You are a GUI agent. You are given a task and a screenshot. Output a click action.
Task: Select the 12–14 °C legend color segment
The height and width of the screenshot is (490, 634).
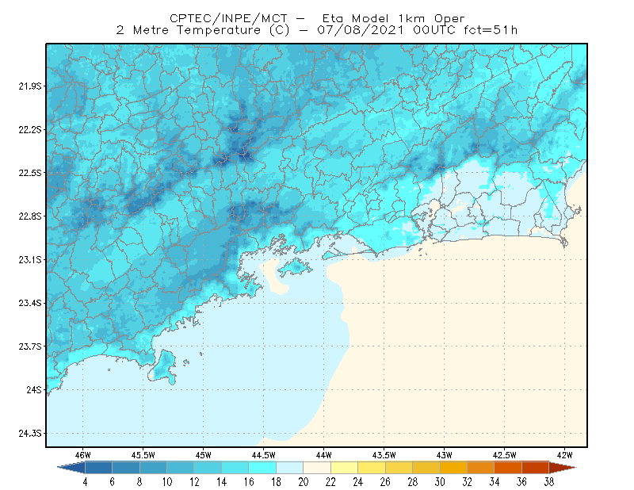coord(208,468)
